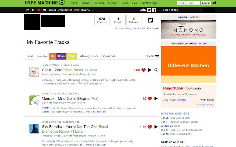Click the Hype Machine heart logo

pos(62,3)
